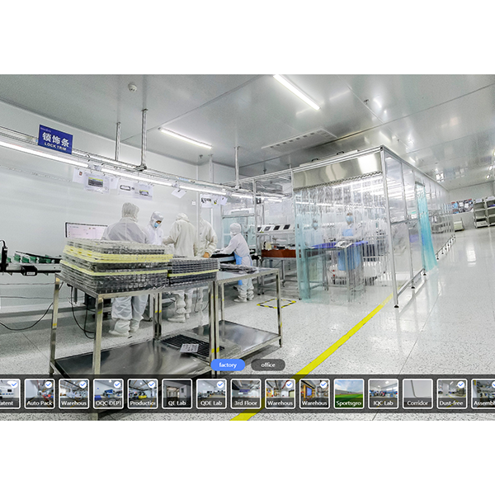Open the Corridor scene thumbnail

417,394
